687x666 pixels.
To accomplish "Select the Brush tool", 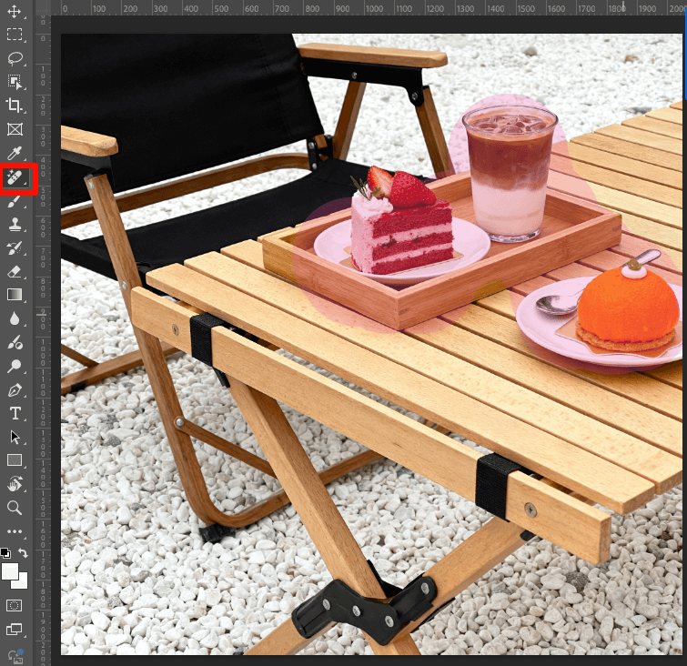I will pos(15,200).
